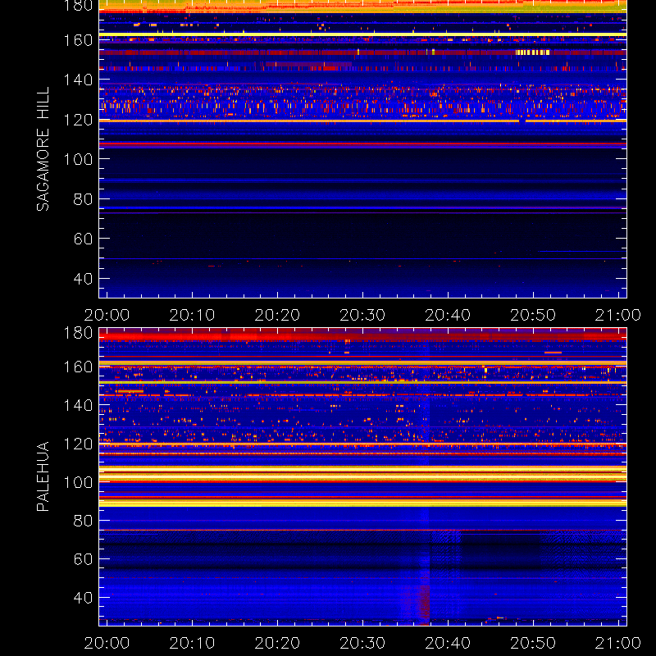Screen dimensions: 656x656
Task: Click the 100 tick label on Palehua axis
Action: coord(78,482)
